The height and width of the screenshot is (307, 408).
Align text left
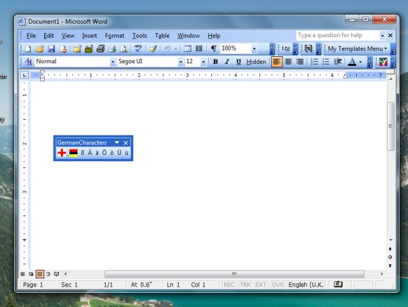click(x=277, y=61)
